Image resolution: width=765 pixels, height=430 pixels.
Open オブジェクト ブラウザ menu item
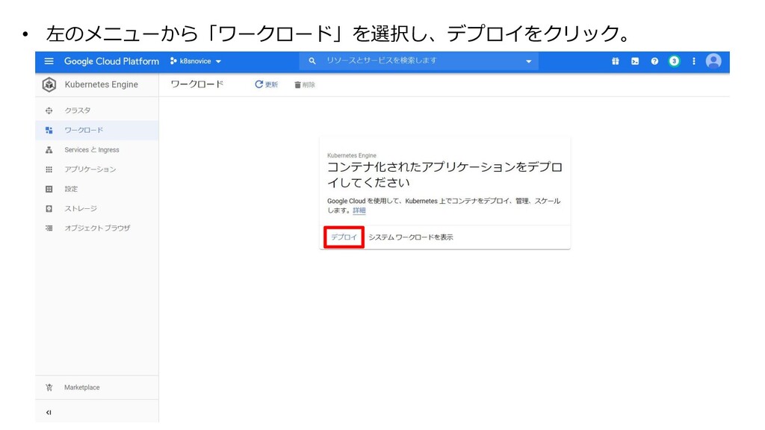(x=96, y=228)
